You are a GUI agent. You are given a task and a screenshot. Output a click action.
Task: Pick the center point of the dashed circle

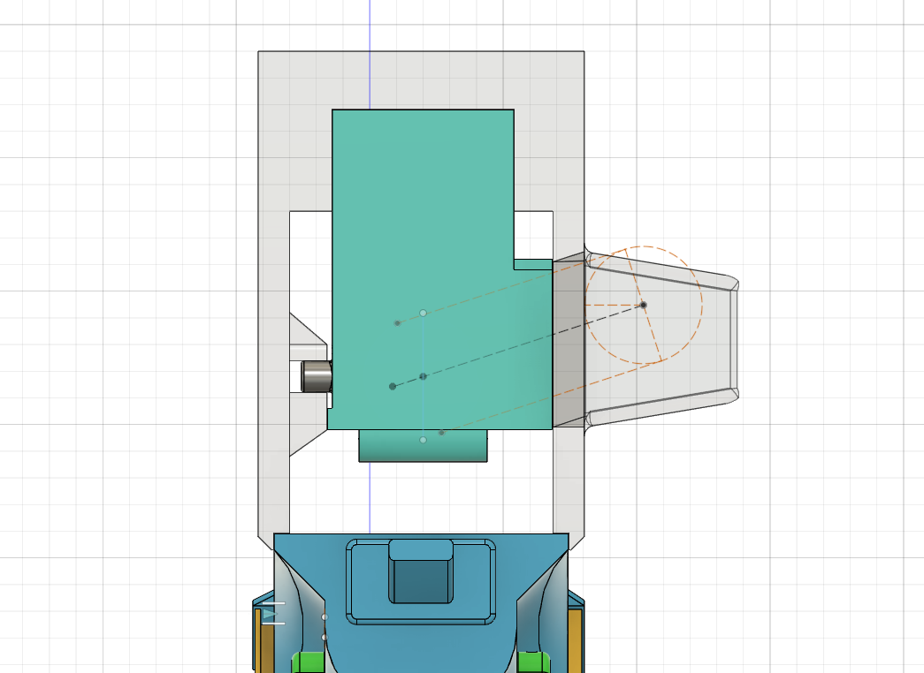(x=644, y=305)
